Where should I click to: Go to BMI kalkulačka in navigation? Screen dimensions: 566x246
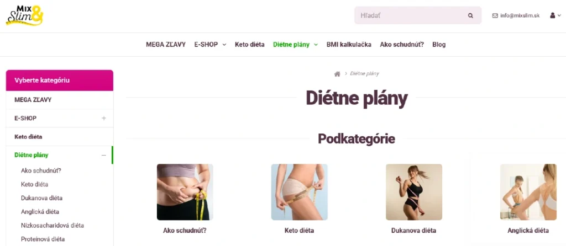coord(349,45)
